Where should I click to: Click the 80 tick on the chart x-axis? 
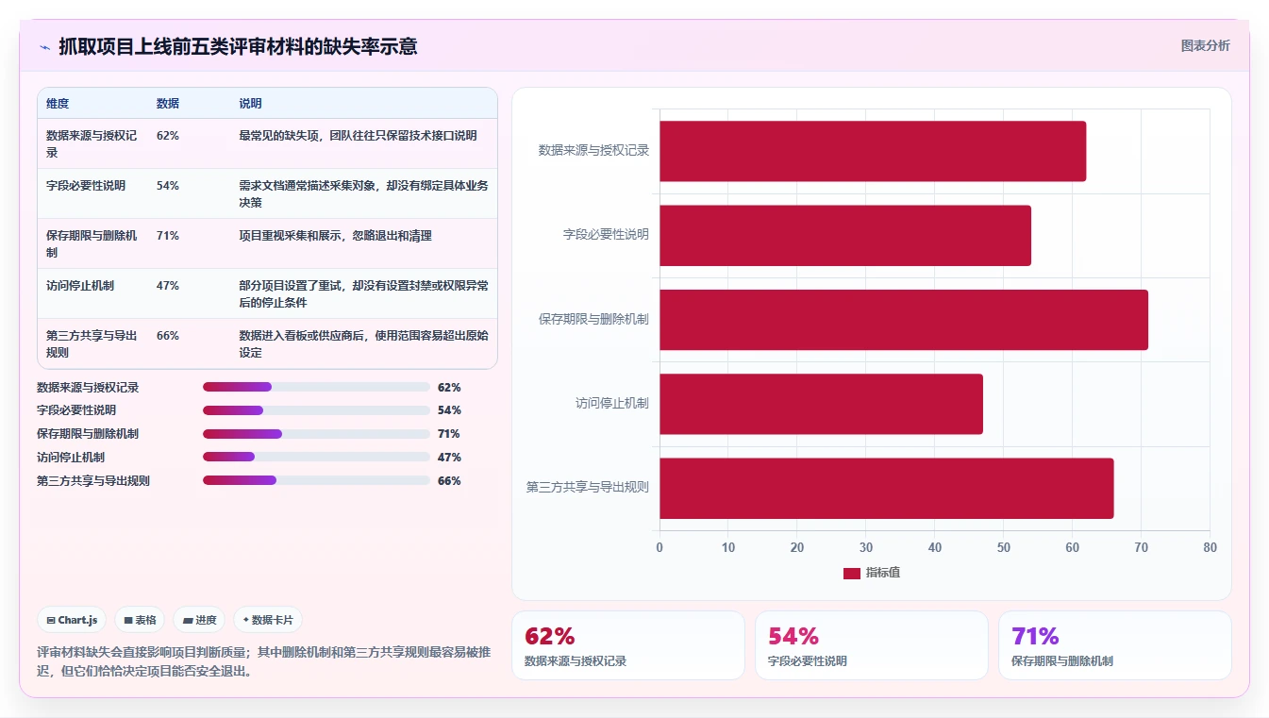click(x=1211, y=547)
